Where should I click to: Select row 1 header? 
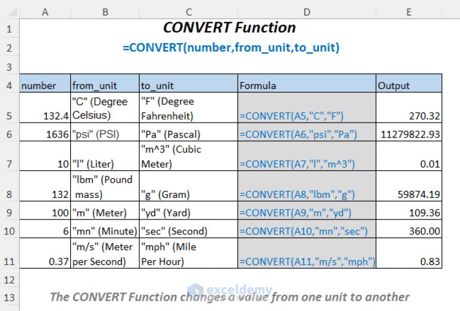pyautogui.click(x=10, y=29)
